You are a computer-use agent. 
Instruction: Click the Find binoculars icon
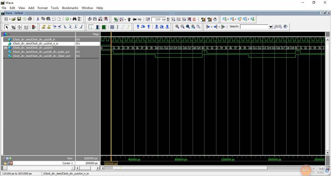click(x=74, y=19)
